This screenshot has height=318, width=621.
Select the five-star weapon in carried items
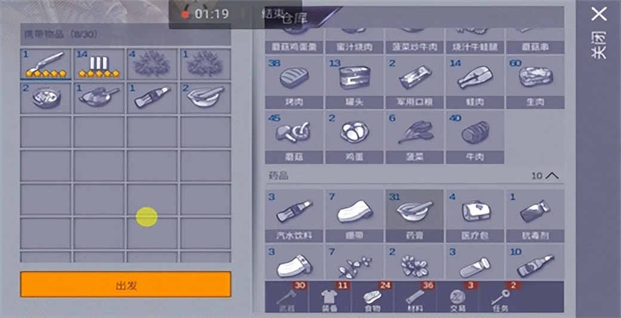point(45,64)
